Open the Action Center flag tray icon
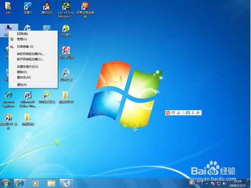This screenshot has height=188, width=251. click(x=213, y=184)
